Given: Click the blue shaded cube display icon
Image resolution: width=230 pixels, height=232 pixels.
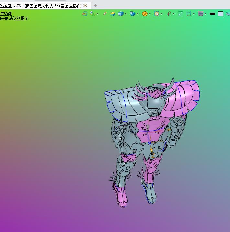Looking at the screenshot, I should [121, 14].
